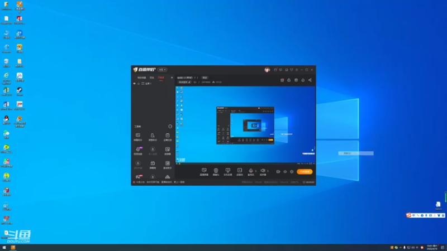The height and width of the screenshot is (251, 447).
Task: Click the nested preview window in canvas
Action: (x=245, y=125)
